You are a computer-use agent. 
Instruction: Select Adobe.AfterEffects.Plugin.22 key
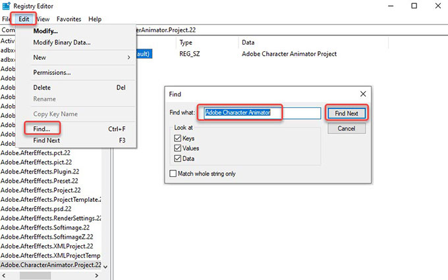pos(40,172)
